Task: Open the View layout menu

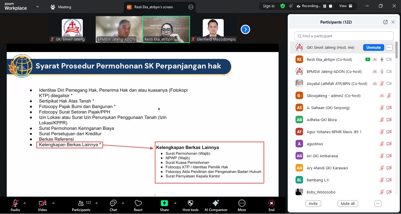Action: [345, 6]
